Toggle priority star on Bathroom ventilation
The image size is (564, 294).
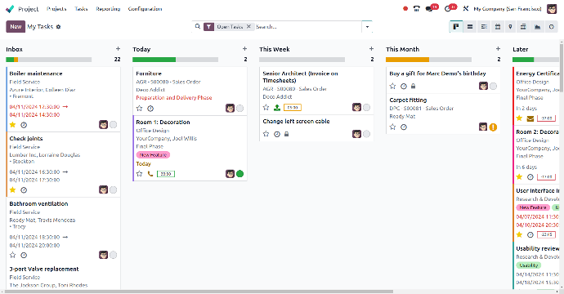(12, 255)
